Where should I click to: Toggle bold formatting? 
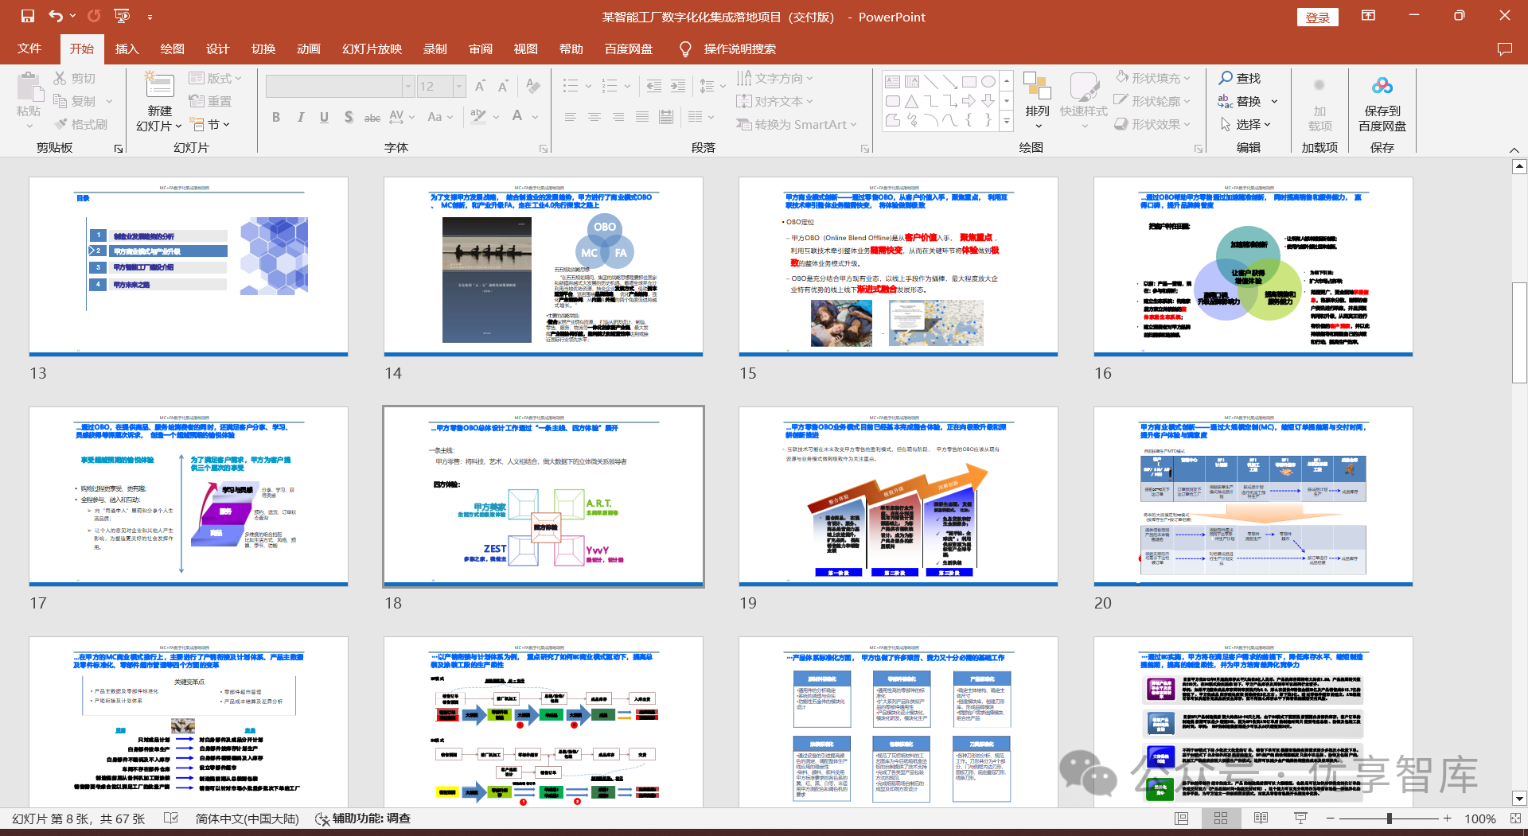click(x=276, y=117)
